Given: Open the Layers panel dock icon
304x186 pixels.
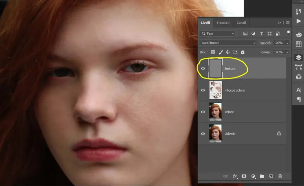Looking at the screenshot, I should point(298,58).
